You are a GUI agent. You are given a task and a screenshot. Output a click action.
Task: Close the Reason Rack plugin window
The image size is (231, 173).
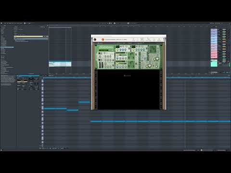click(165, 36)
